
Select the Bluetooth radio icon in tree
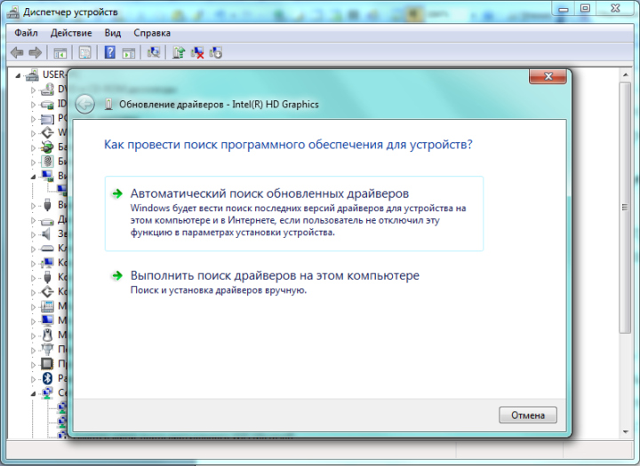(x=47, y=378)
